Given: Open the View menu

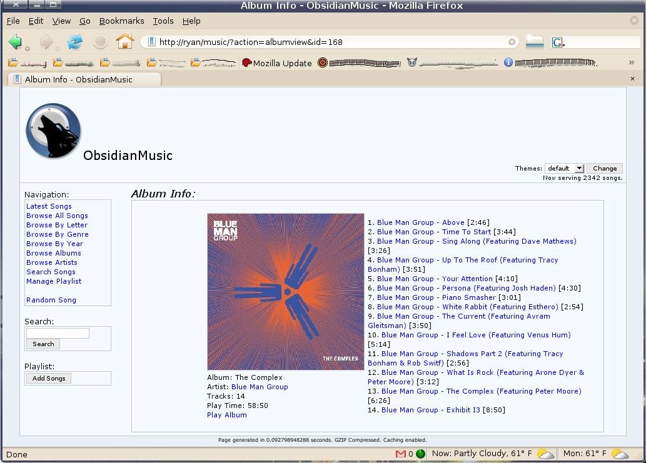Looking at the screenshot, I should [x=61, y=21].
